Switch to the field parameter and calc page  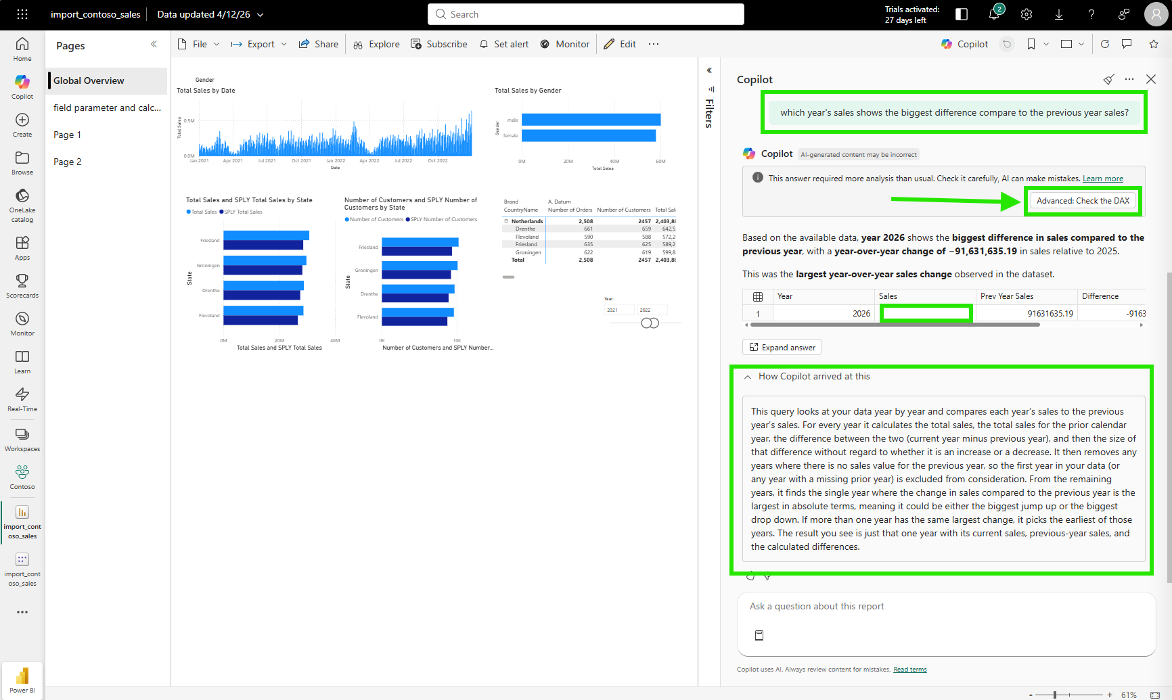107,108
